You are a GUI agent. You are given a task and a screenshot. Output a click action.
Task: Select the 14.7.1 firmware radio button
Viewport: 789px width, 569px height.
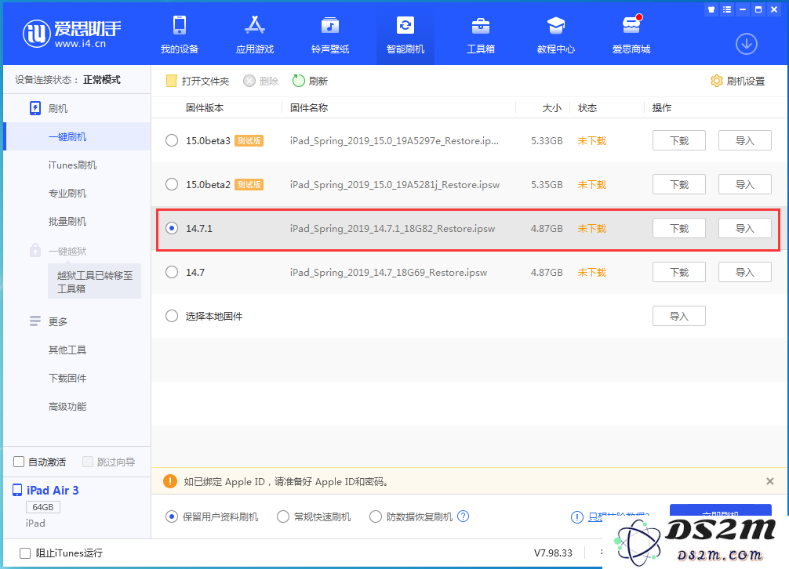pyautogui.click(x=172, y=228)
